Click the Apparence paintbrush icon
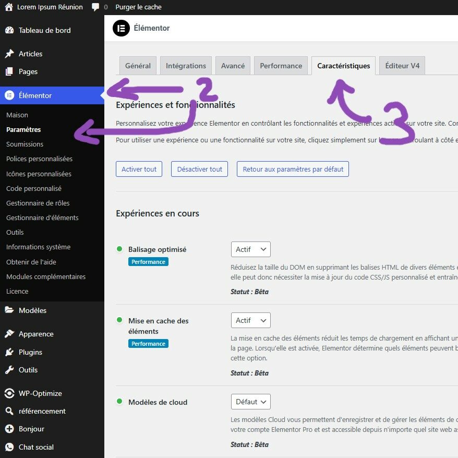The height and width of the screenshot is (458, 458). click(x=9, y=334)
